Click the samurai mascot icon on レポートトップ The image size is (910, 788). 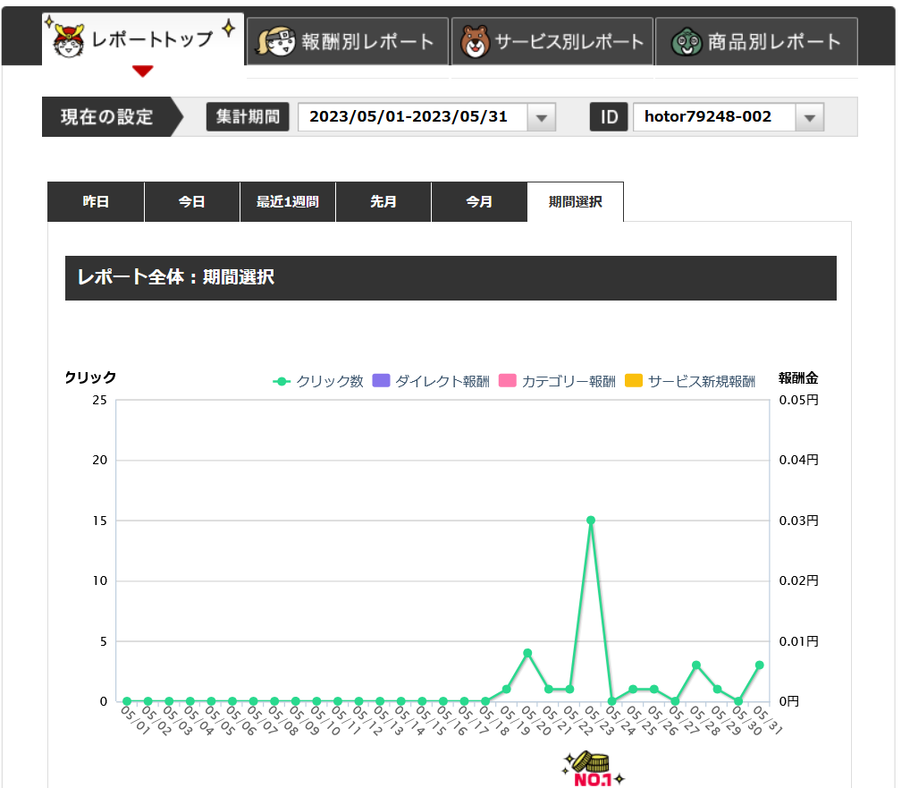(69, 40)
